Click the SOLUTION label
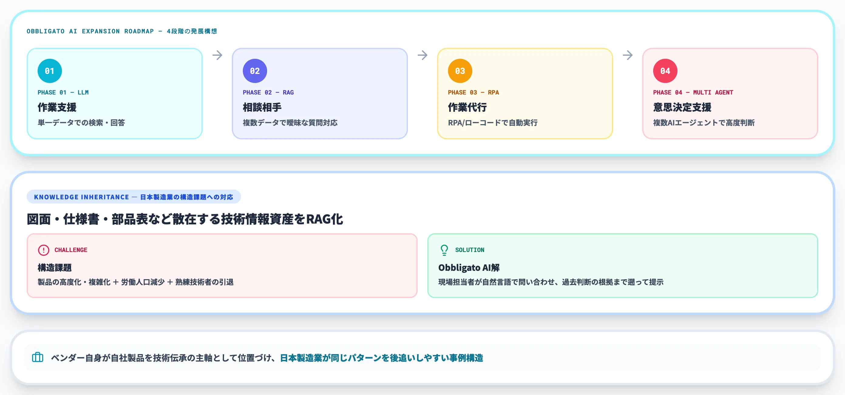This screenshot has height=395, width=845. pos(470,250)
